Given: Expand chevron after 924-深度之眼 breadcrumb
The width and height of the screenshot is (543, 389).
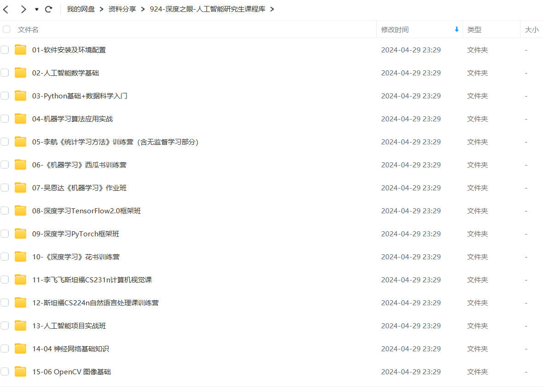Looking at the screenshot, I should [272, 9].
